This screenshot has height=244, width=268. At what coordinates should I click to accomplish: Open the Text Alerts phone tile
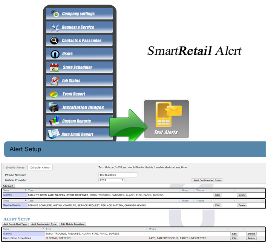tap(166, 119)
